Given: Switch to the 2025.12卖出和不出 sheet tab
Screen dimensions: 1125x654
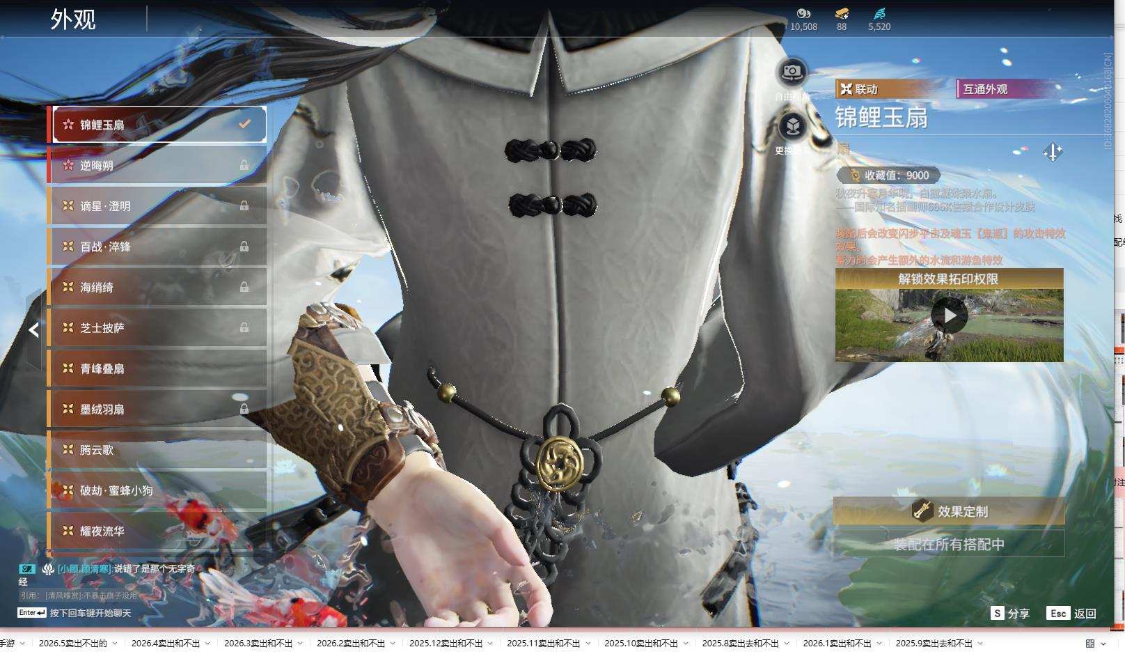Looking at the screenshot, I should click(446, 644).
